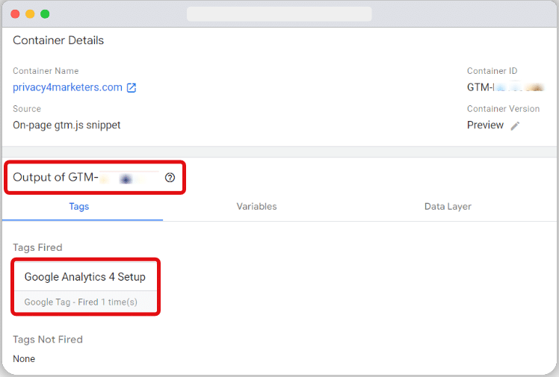
Task: Select the Container Name label
Action: coord(46,71)
